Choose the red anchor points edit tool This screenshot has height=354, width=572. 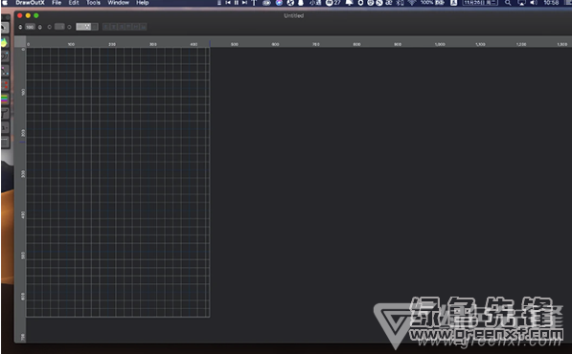coord(5,85)
